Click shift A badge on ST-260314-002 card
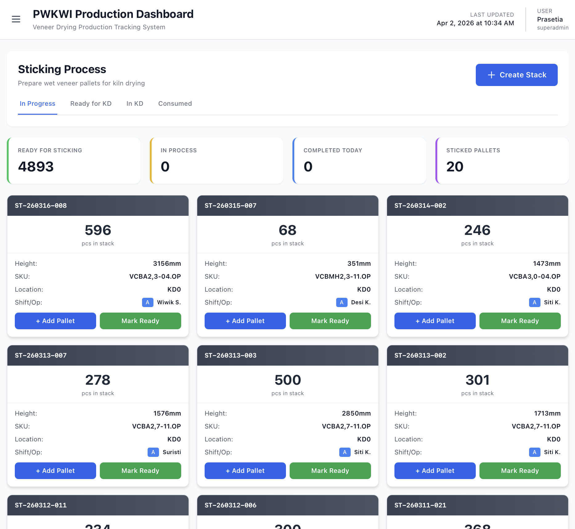Image resolution: width=575 pixels, height=529 pixels. [x=534, y=302]
